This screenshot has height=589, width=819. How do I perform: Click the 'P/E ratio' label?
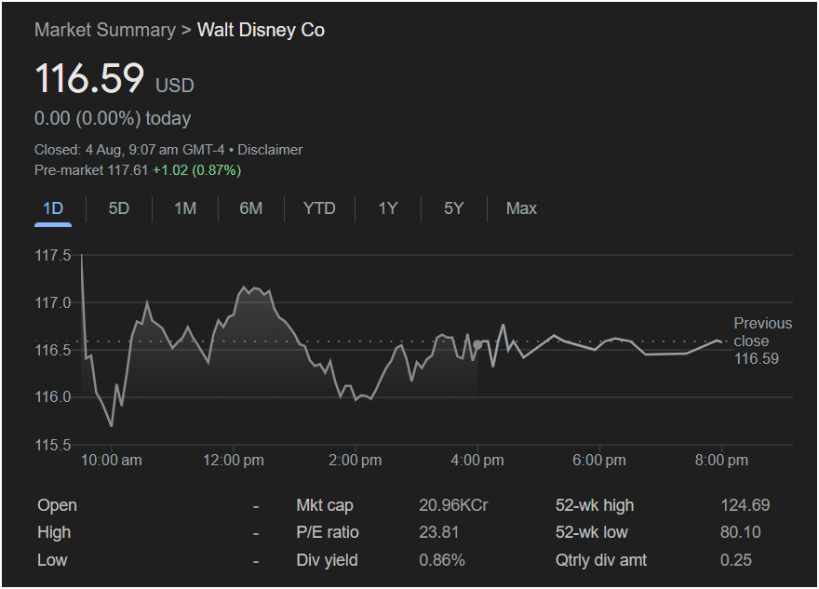pos(328,532)
